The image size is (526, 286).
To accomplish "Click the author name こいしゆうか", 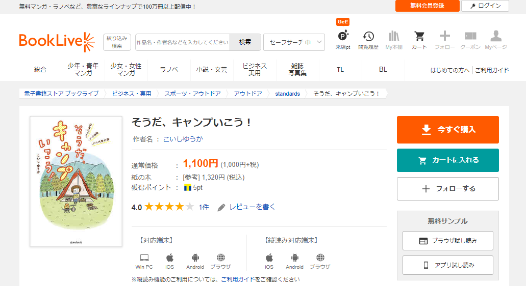I will 183,139.
